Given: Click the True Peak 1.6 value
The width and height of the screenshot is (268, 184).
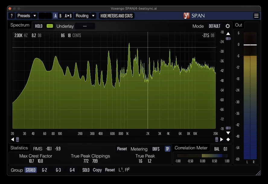Looking at the screenshot, I should [x=140, y=161].
